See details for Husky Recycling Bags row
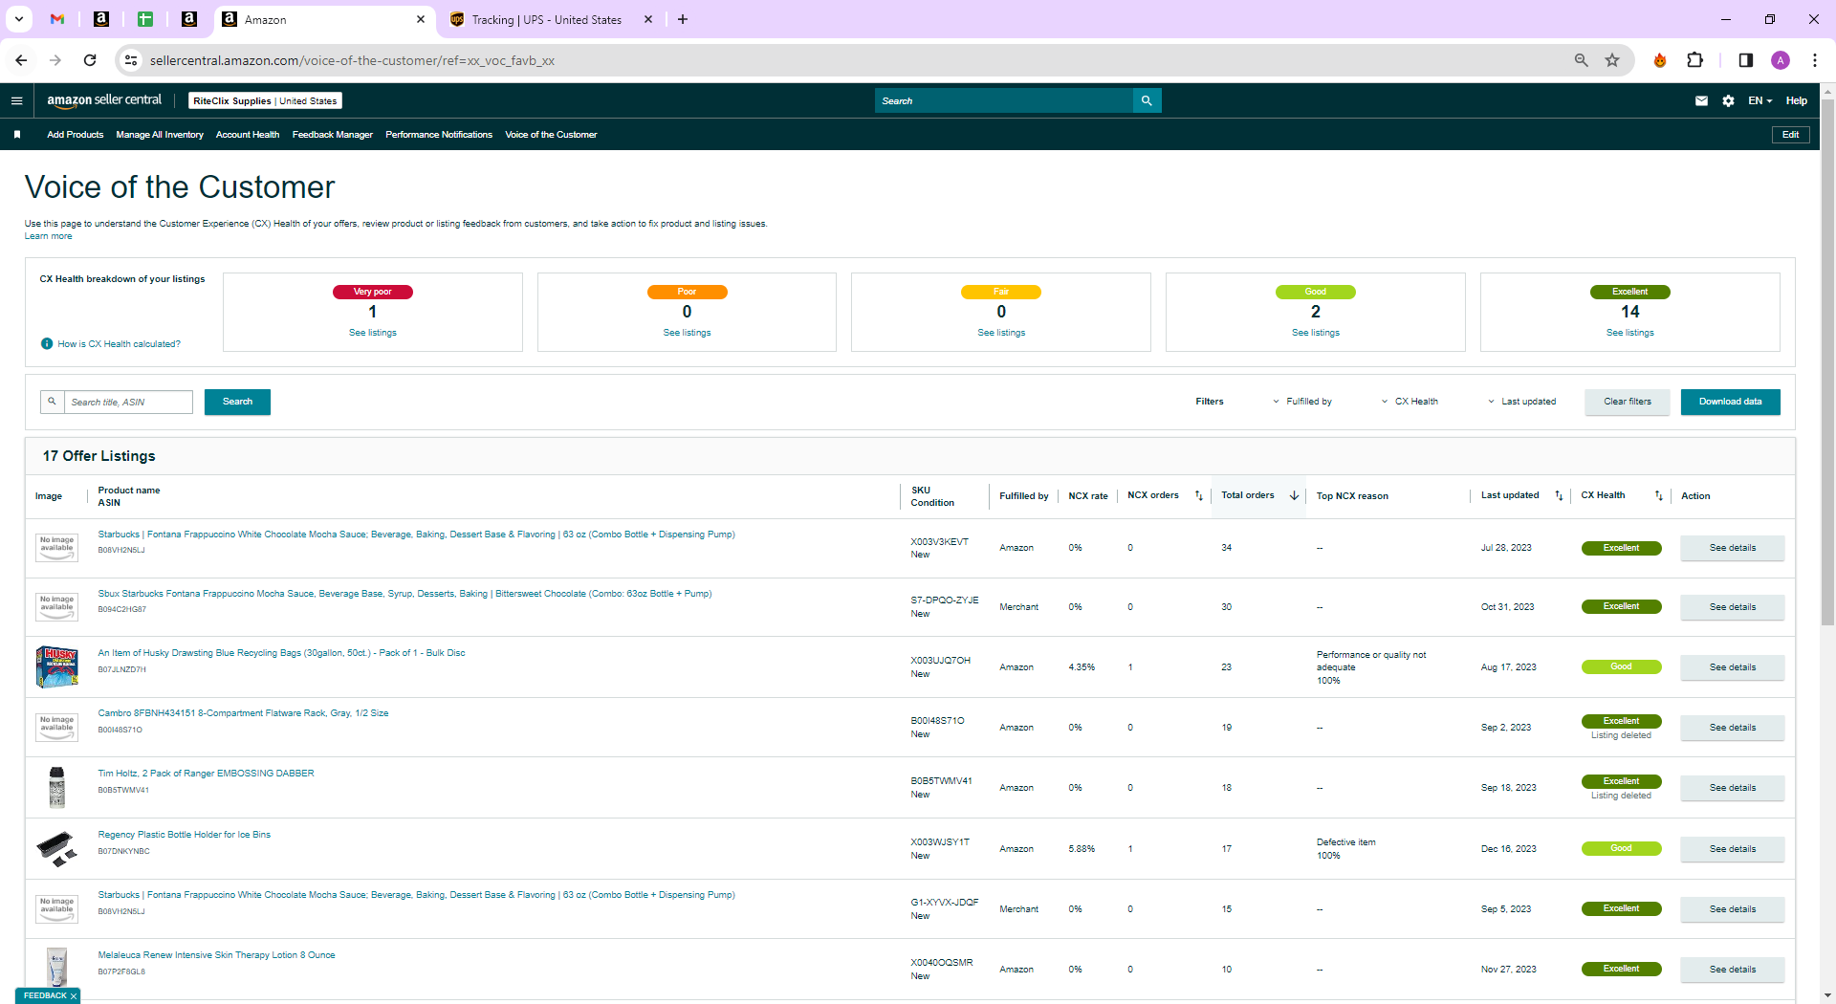This screenshot has width=1836, height=1004. pyautogui.click(x=1733, y=667)
